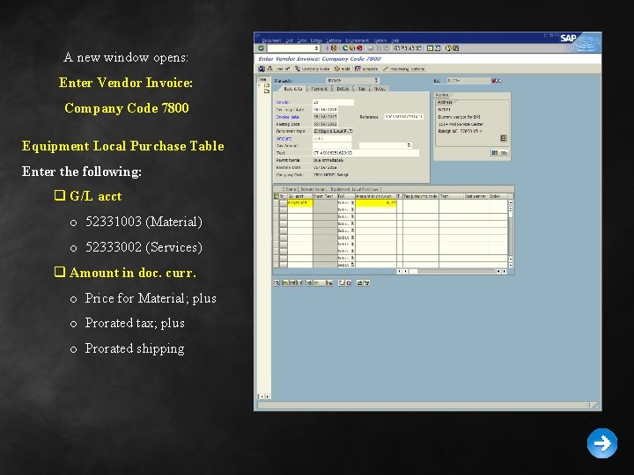Click the Save icon in SAP toolbar
Screen dimensions: 634x475
[334, 48]
